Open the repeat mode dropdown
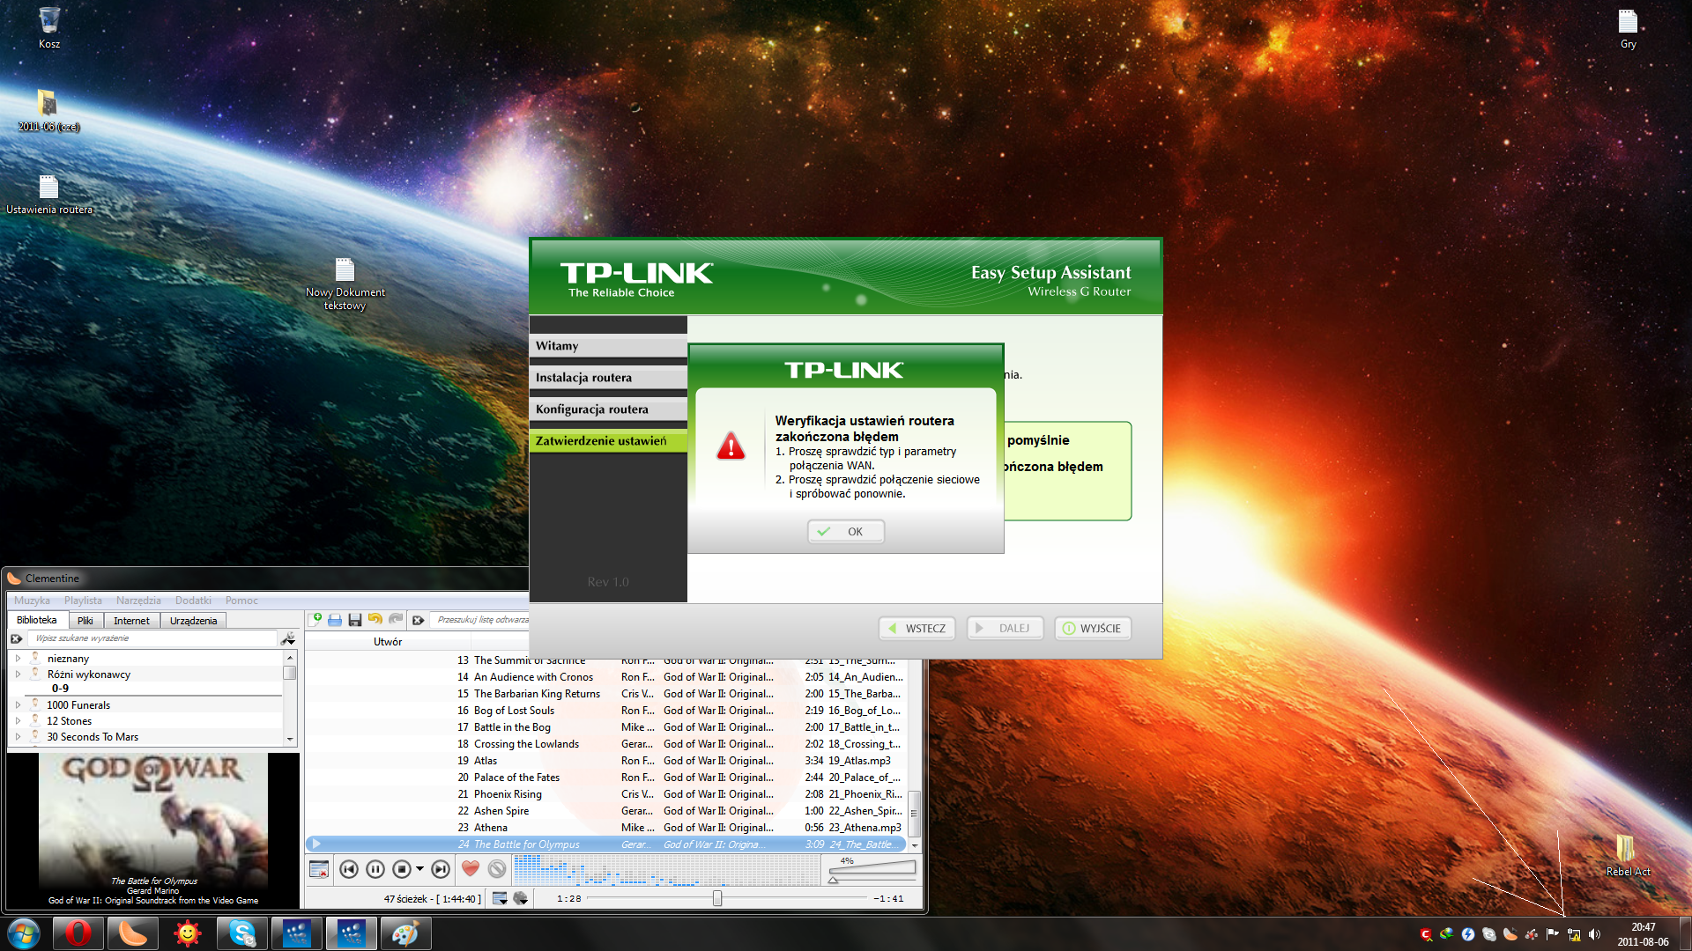 [500, 898]
